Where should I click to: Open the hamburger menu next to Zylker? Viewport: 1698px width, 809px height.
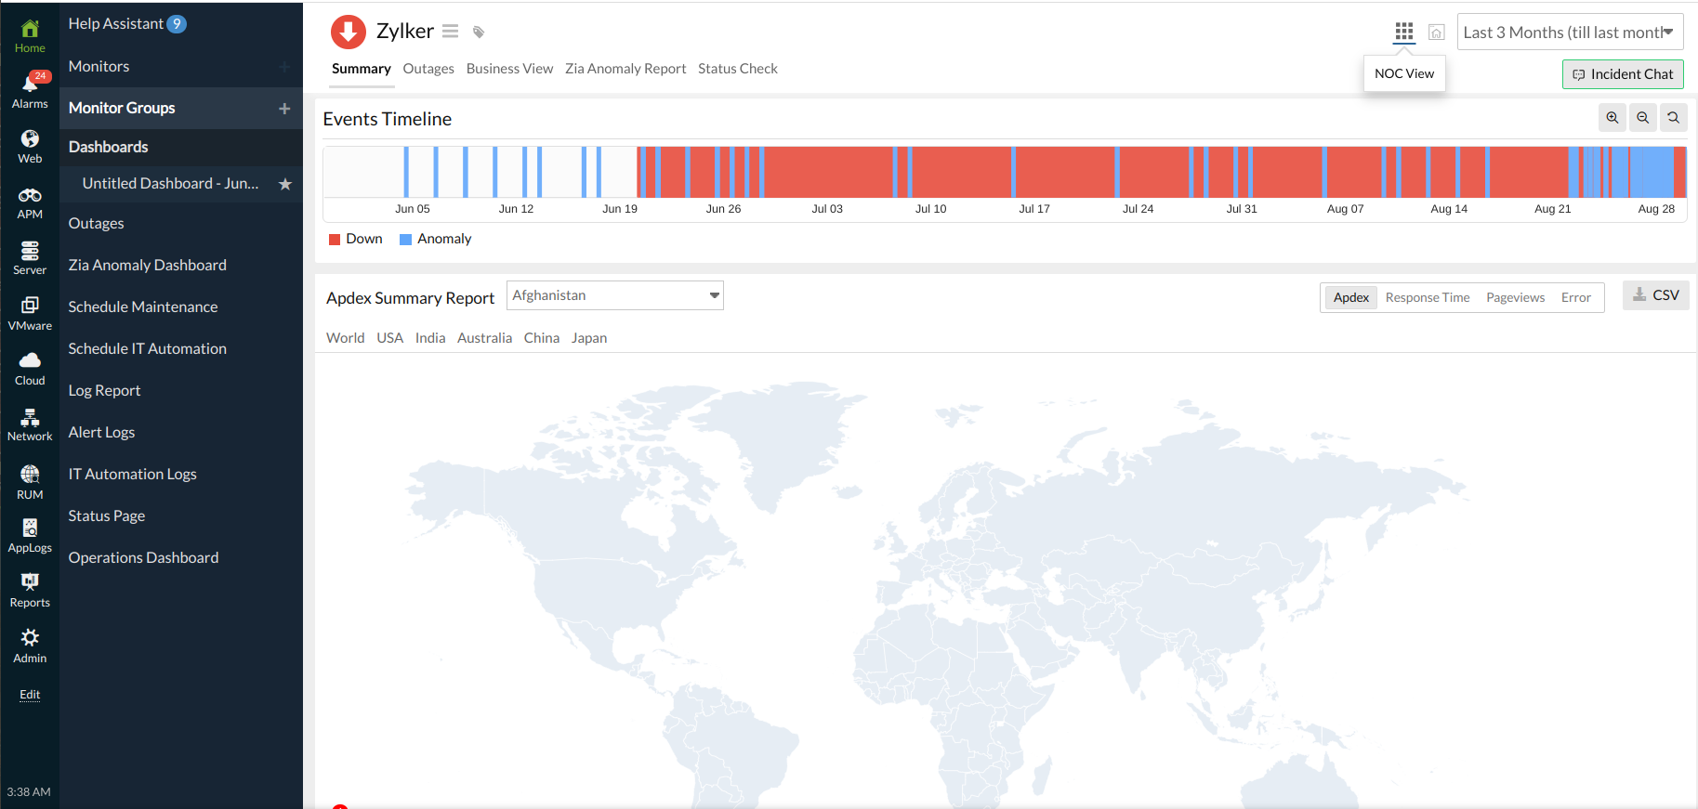pyautogui.click(x=450, y=32)
